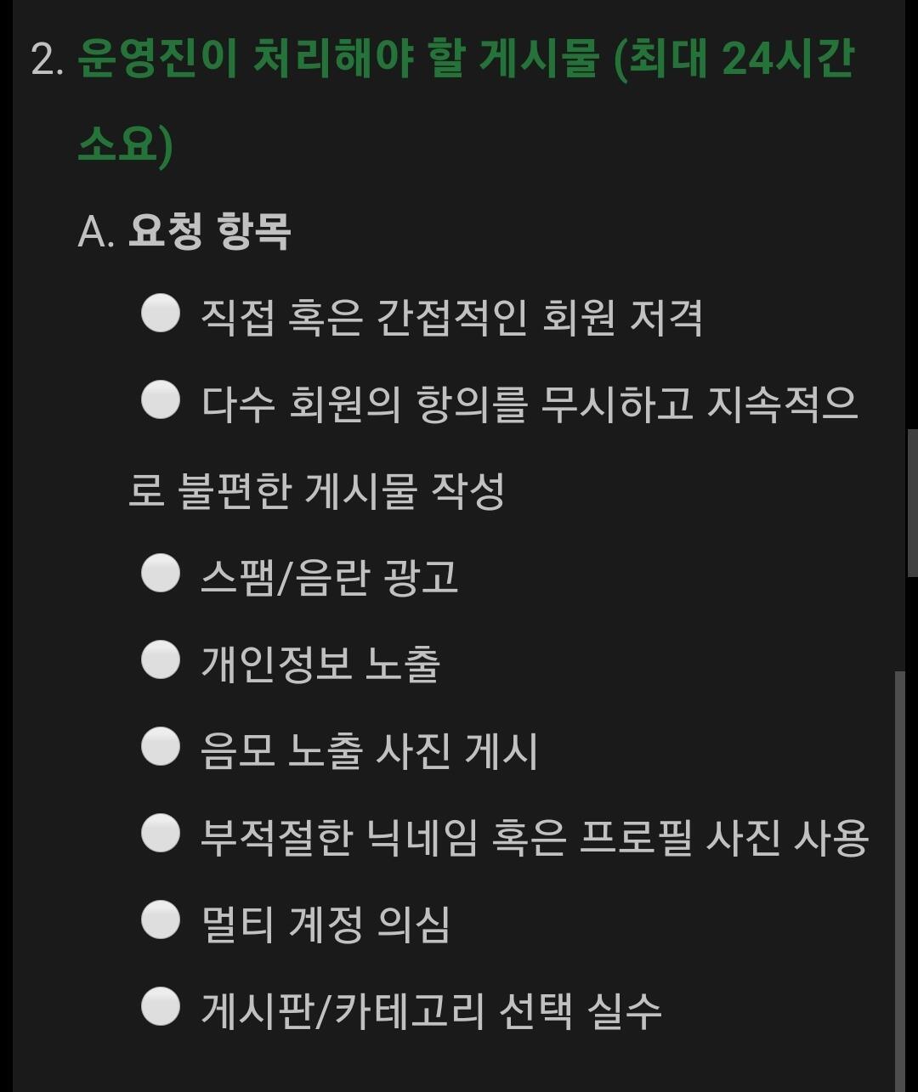Image resolution: width=918 pixels, height=1092 pixels.
Task: Tap '부적절한 닉네임 혹은 프로필 사진 사용' text
Action: 535,838
